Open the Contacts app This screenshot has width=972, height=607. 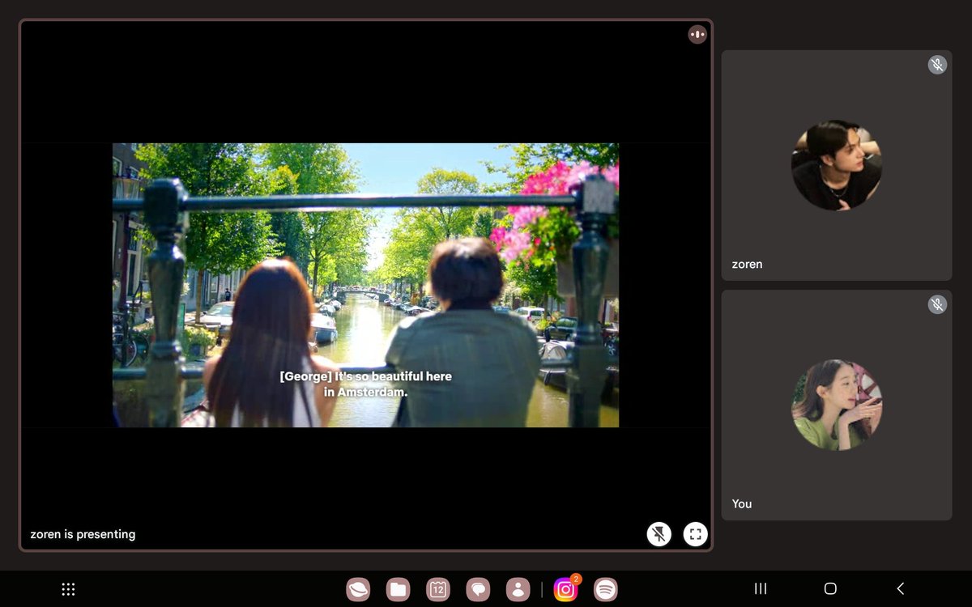click(518, 588)
